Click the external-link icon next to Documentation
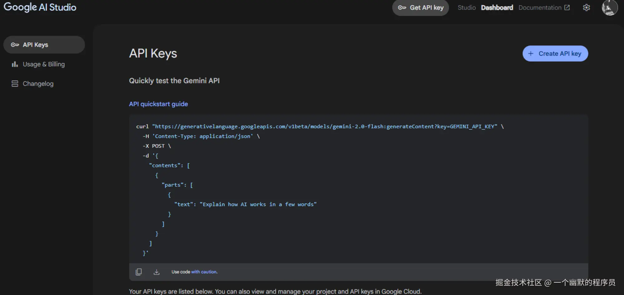 [567, 7]
